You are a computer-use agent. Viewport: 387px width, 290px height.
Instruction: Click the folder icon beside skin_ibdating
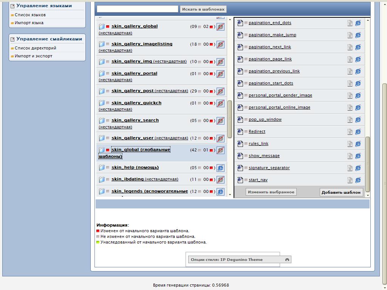pos(102,179)
